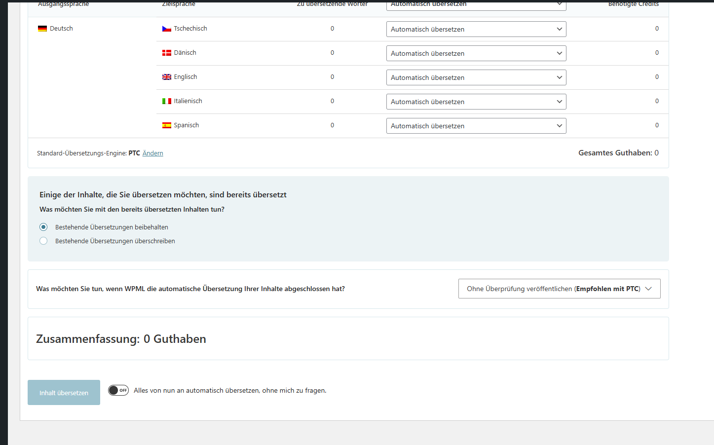Open the translation method dropdown for Tschechisch
The width and height of the screenshot is (714, 445).
coord(476,29)
